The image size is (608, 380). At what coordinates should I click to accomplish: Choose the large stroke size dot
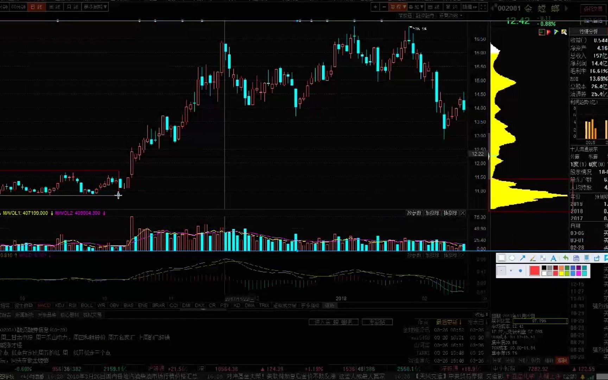click(520, 271)
